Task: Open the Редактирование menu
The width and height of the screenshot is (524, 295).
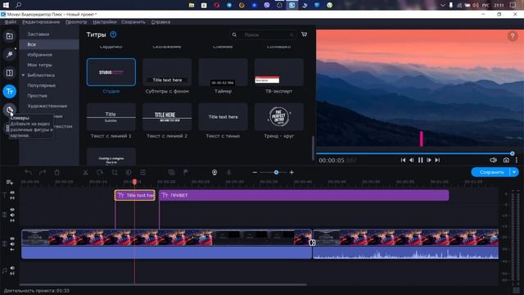Action: click(x=41, y=22)
